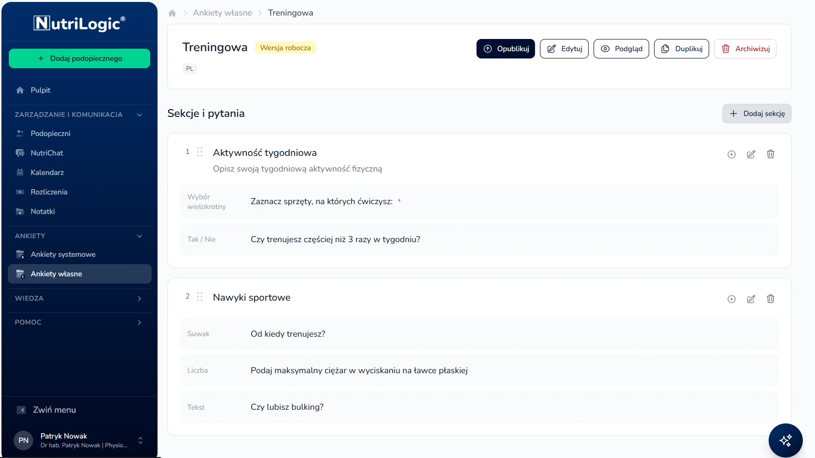Screen dimensions: 815x458
Task: Add question to Aktywność tygodniowa section
Action: point(732,154)
